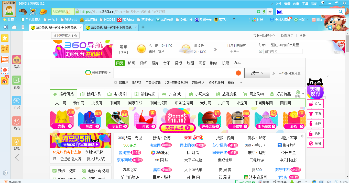
Task: Toggle the lightning speed-mode icon in address bar
Action: coord(264,12)
